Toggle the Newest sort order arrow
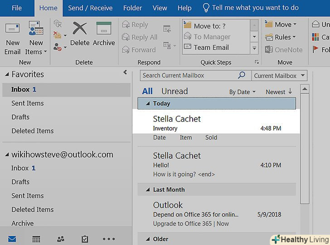 pyautogui.click(x=290, y=91)
